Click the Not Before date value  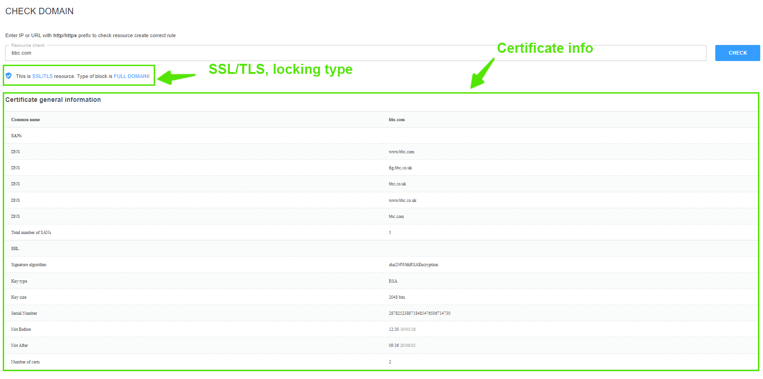[402, 329]
